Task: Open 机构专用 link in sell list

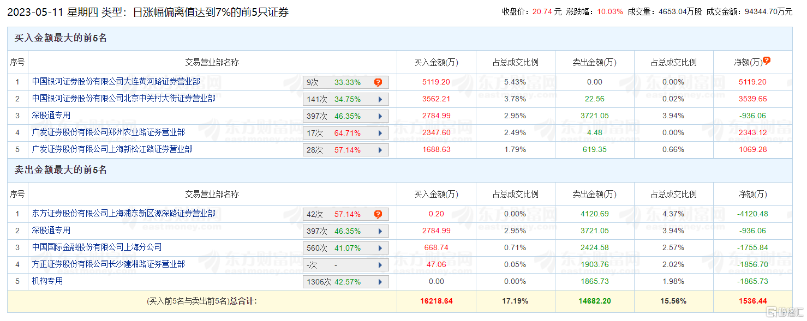Action: (47, 281)
